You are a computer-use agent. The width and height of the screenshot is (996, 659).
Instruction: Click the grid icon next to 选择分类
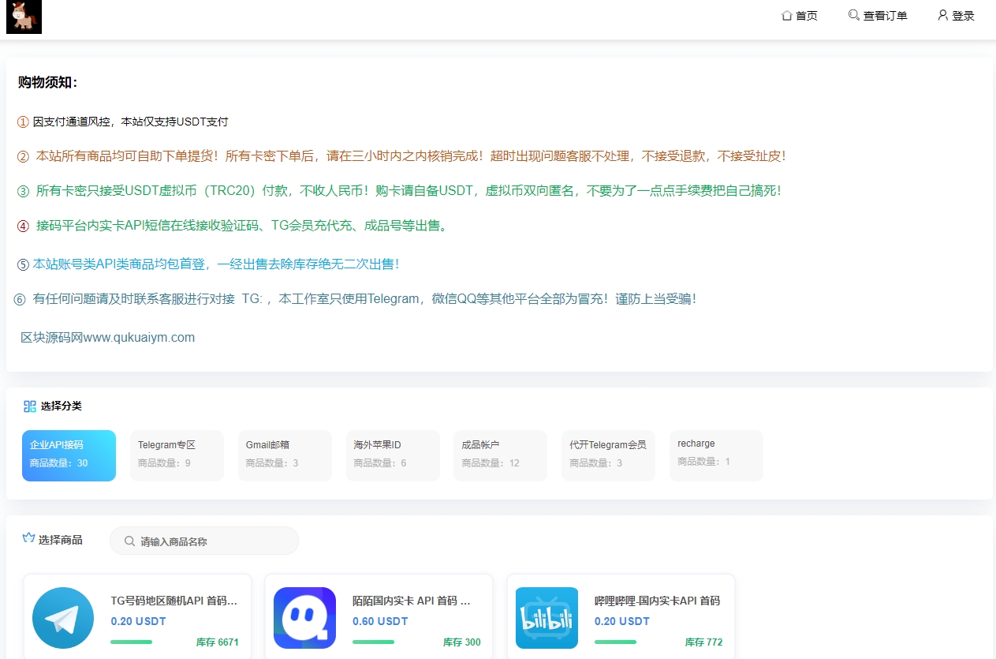point(30,406)
